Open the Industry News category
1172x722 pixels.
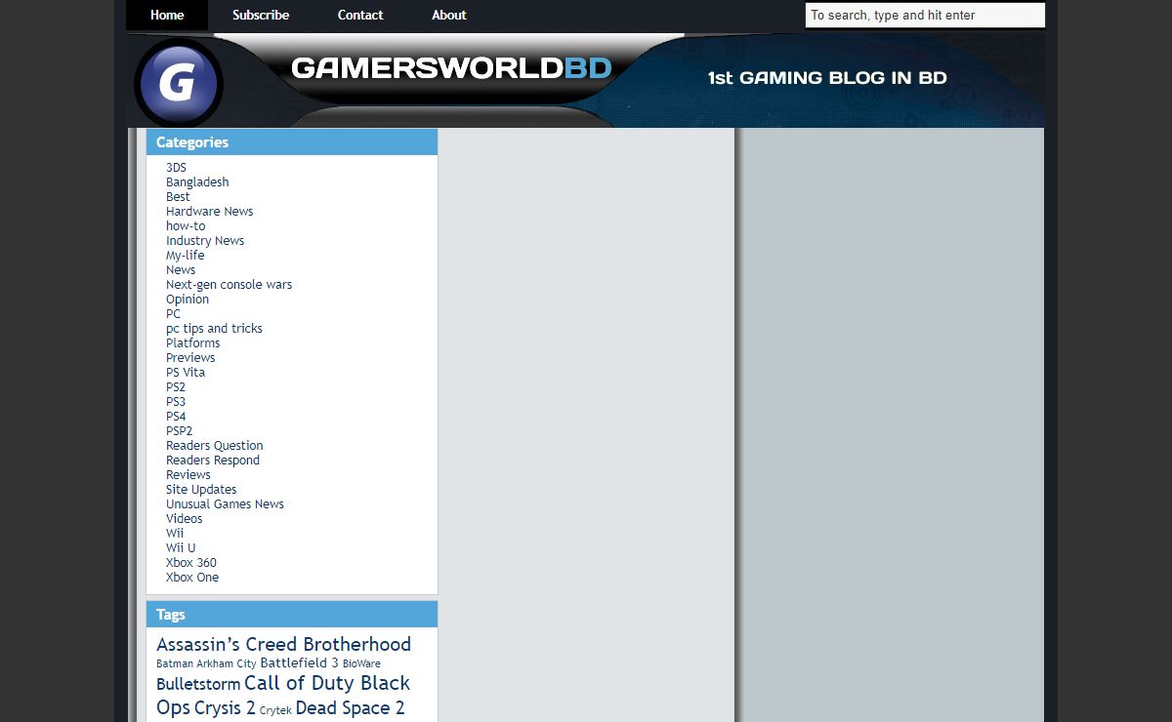pos(205,241)
